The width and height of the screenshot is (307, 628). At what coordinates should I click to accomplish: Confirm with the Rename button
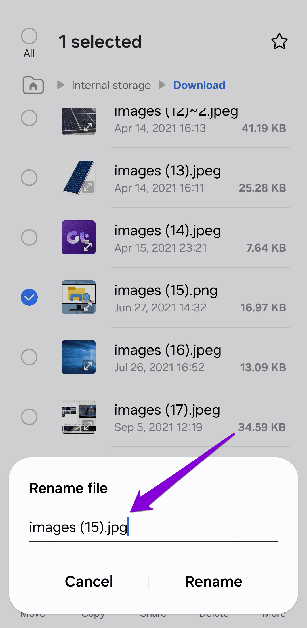click(214, 582)
